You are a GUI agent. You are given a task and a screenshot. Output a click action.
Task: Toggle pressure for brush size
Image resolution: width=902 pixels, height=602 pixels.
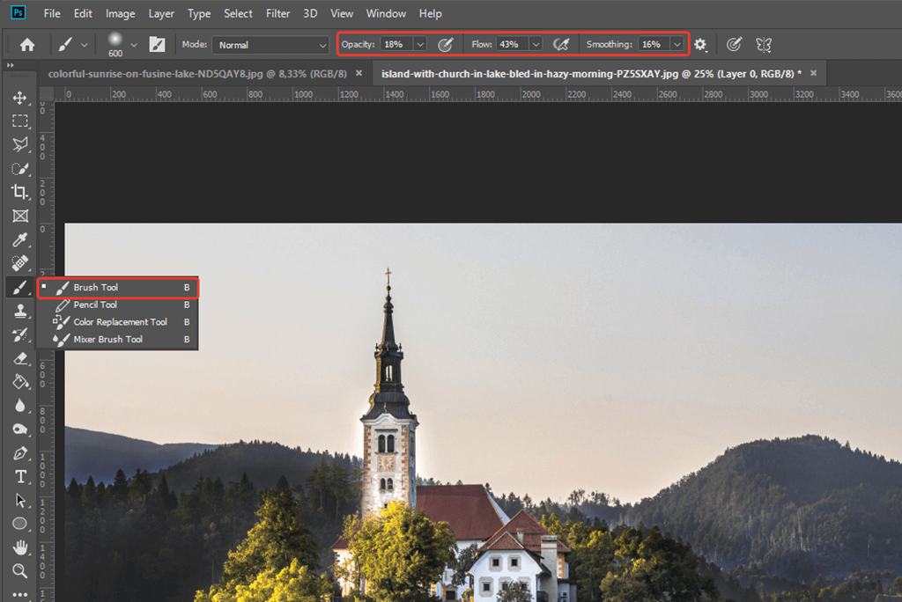[734, 44]
